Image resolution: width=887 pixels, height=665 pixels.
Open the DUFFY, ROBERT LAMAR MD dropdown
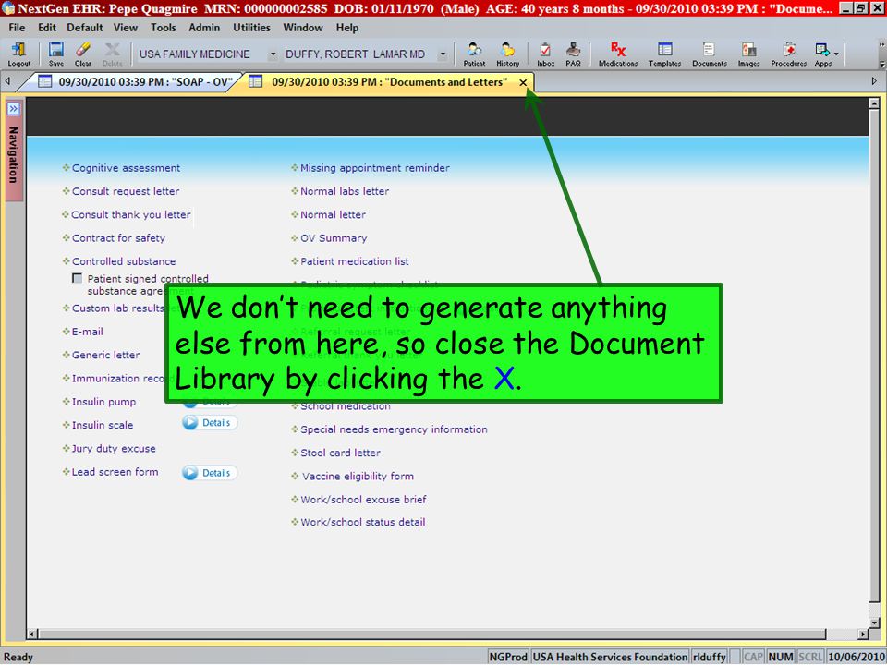pos(443,54)
